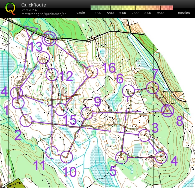Select control circle 5
195x188 pixels.
122,157
